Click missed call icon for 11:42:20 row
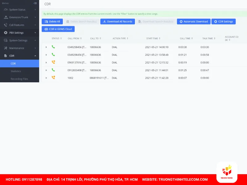The height and width of the screenshot is (185, 247). click(53, 77)
